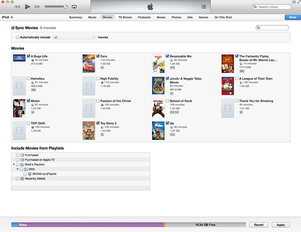301x232 pixels.
Task: Check the High Fidelity checkbox
Action: pos(98,78)
